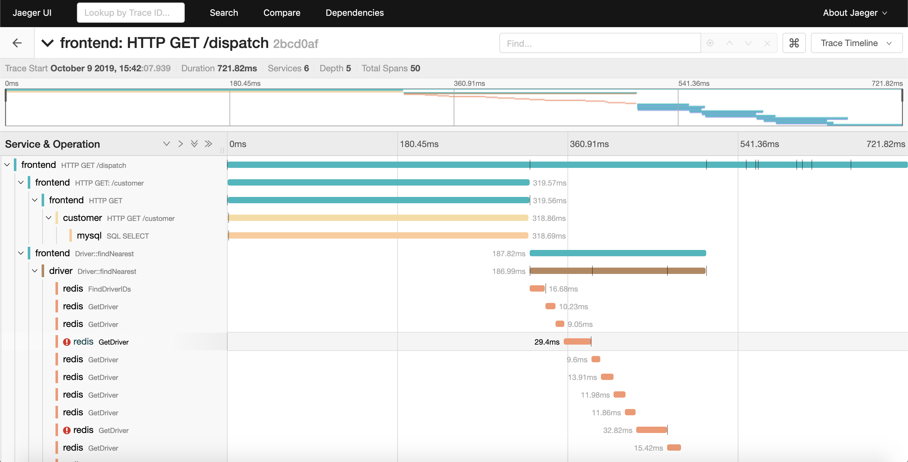Viewport: 908px width, 462px height.
Task: Click collapse all double-right chevron icon
Action: pos(208,144)
